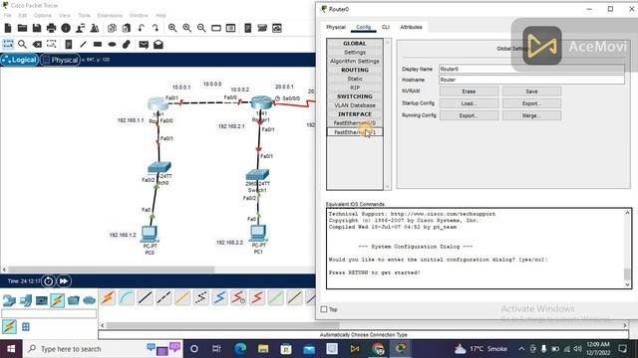Select RIP under ROUTING
638x358 pixels.
(x=355, y=88)
